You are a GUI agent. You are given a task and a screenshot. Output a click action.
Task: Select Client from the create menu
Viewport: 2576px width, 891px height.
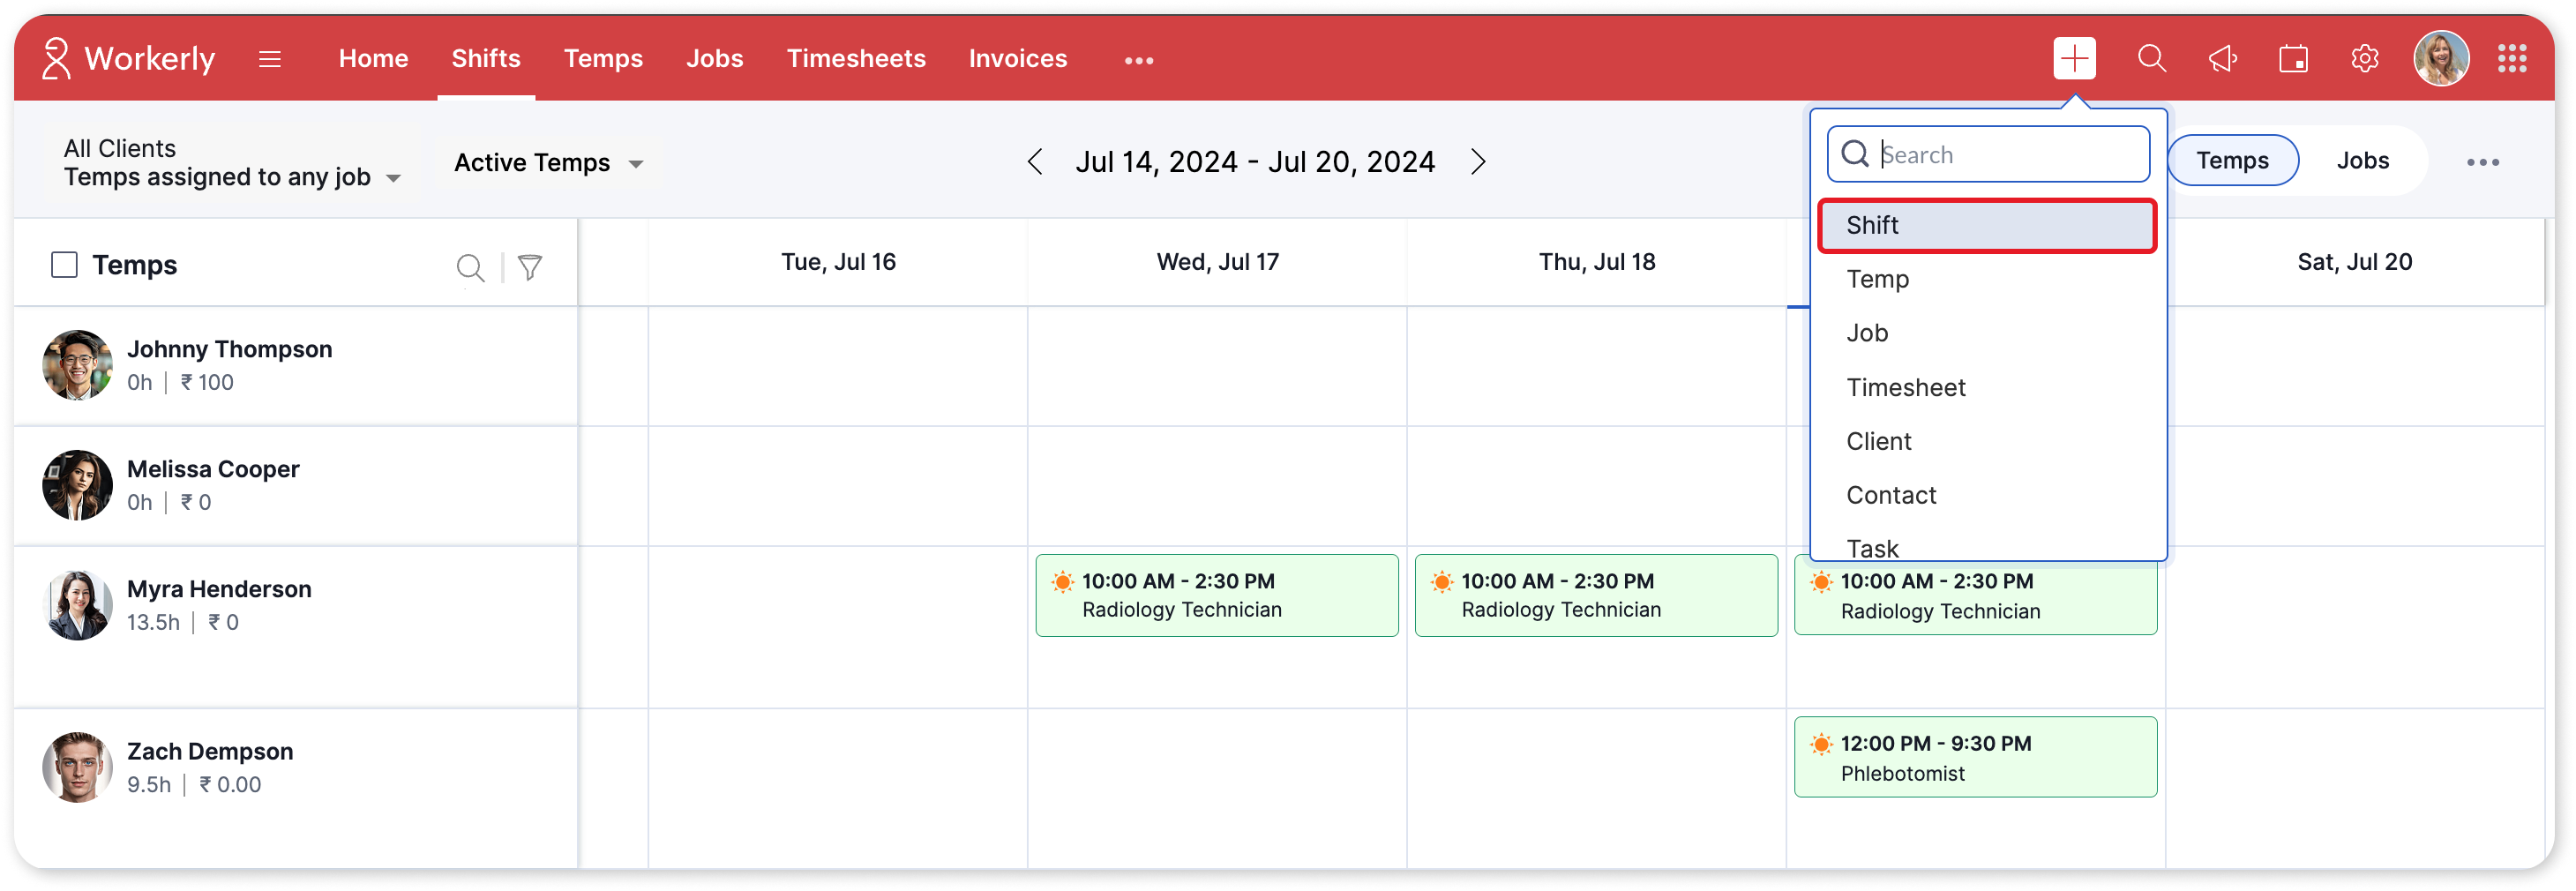pos(1987,441)
